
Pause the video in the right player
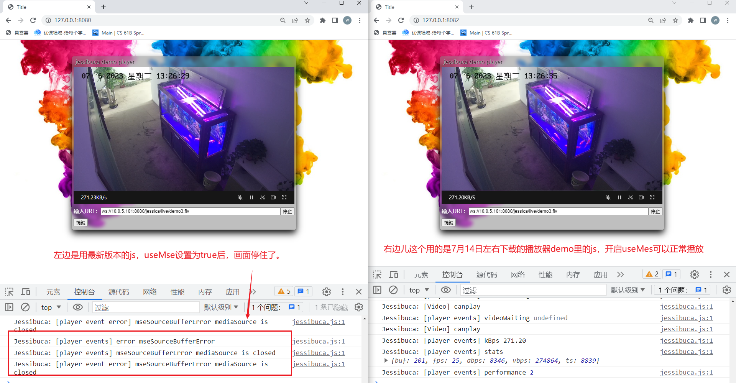619,197
